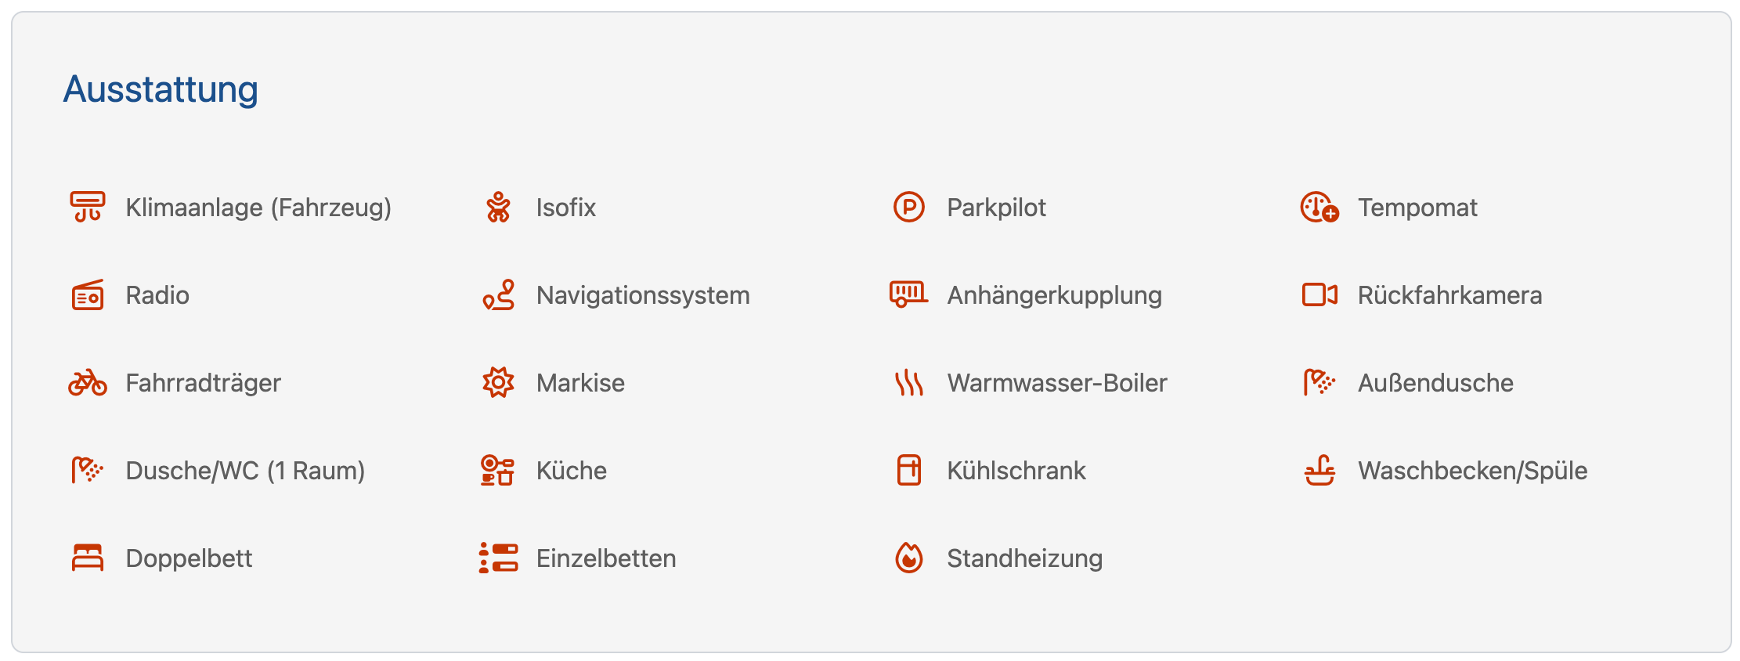Click the Tempomat cruise control icon
This screenshot has width=1740, height=661.
pyautogui.click(x=1319, y=208)
